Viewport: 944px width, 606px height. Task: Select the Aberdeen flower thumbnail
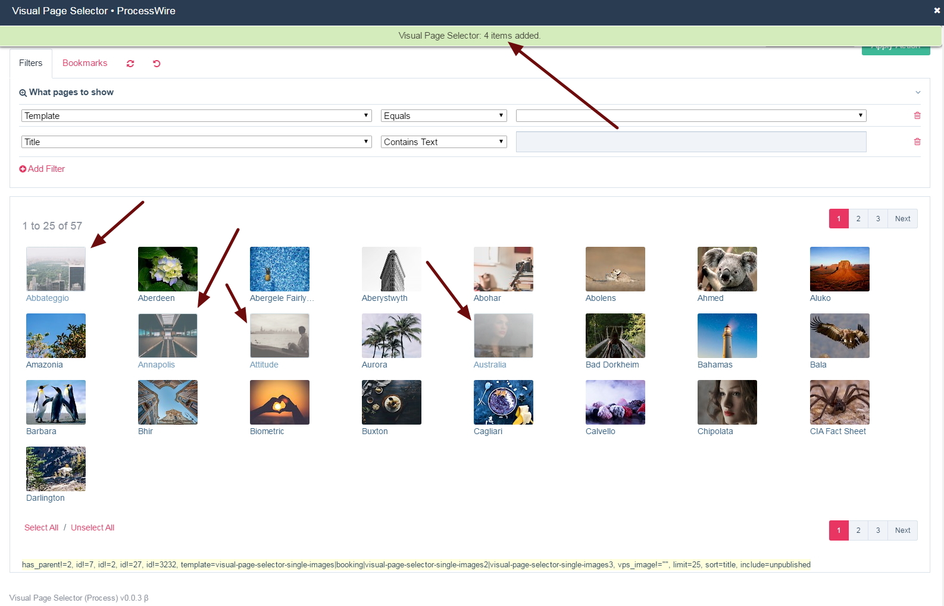[x=168, y=269]
